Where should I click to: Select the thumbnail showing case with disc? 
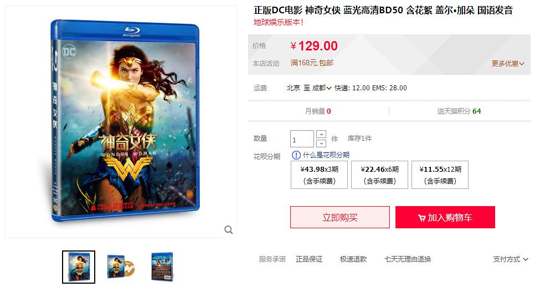coord(121,267)
